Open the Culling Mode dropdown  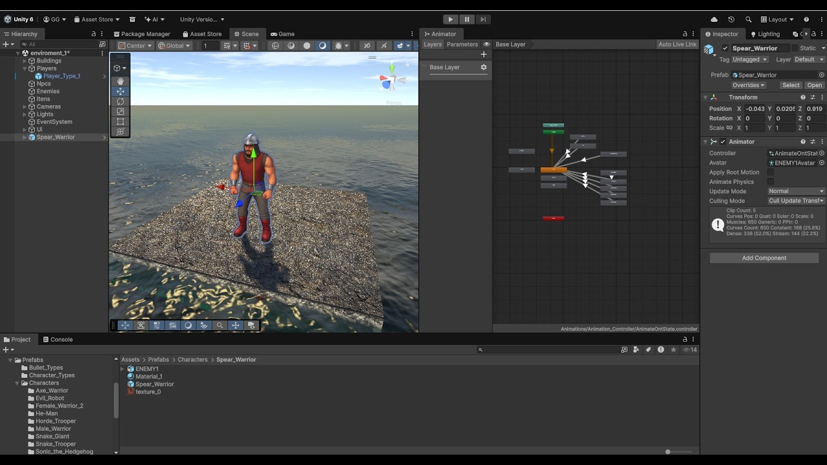[796, 201]
